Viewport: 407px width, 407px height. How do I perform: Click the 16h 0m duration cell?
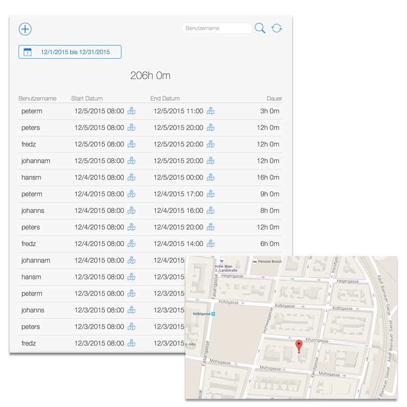tap(268, 177)
